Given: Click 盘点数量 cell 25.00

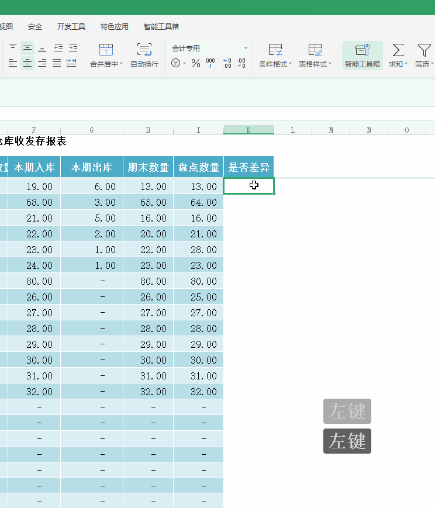Looking at the screenshot, I should coord(198,297).
